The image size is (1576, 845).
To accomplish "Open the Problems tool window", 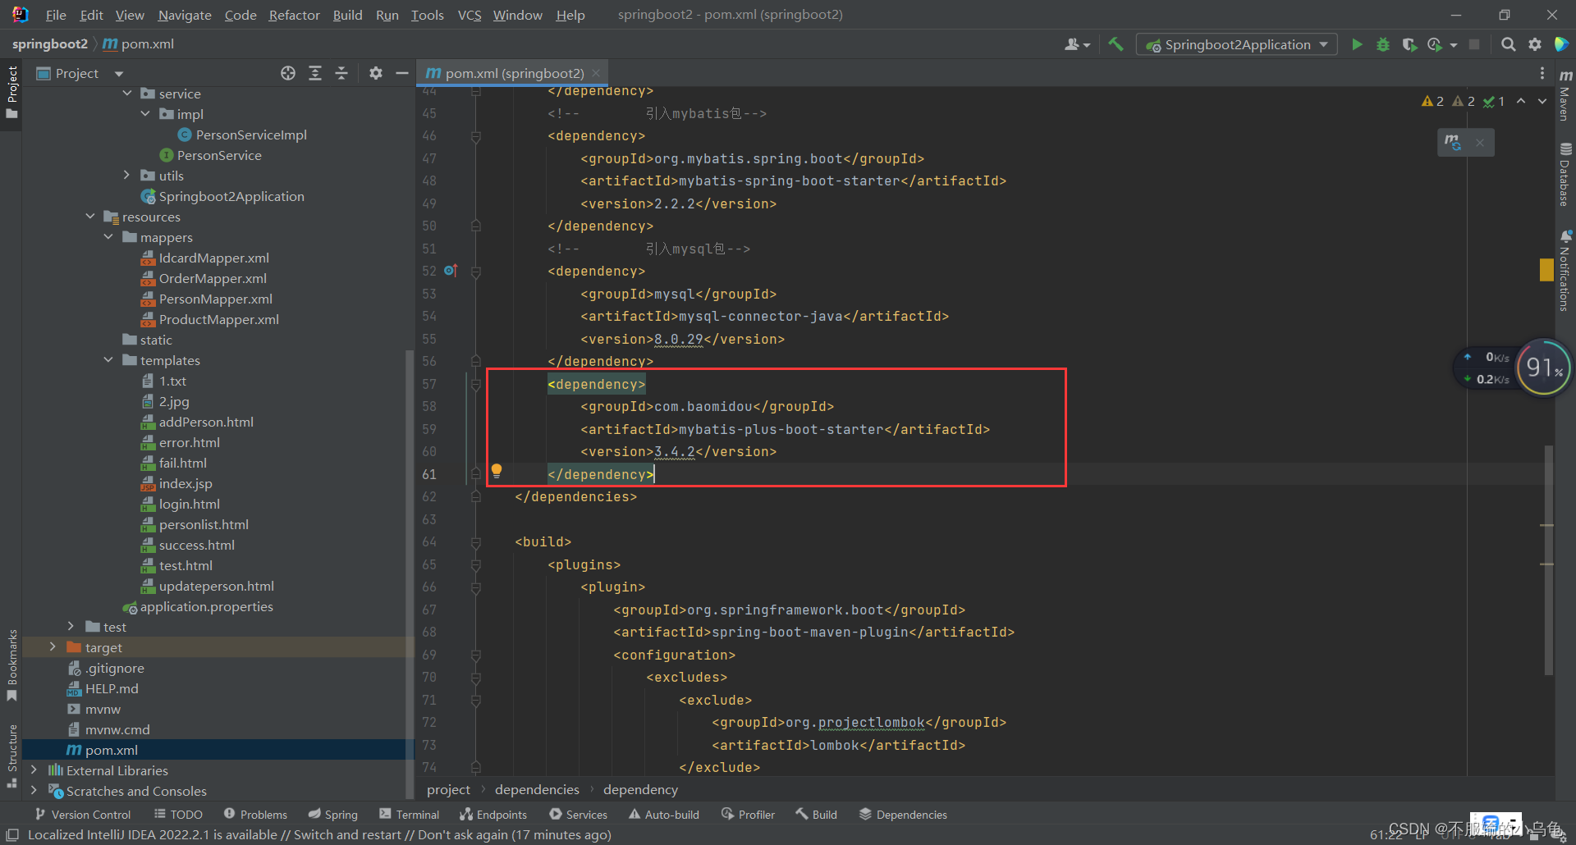I will 255,815.
